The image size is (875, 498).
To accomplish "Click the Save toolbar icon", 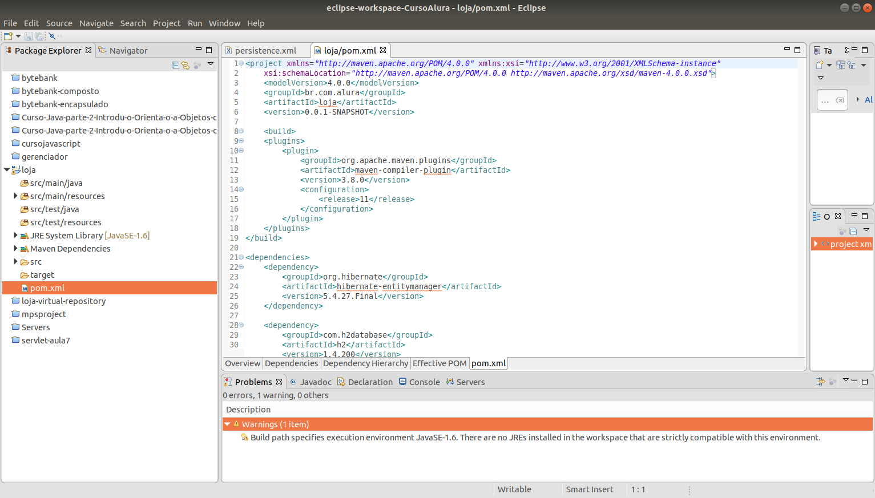I will tap(28, 36).
